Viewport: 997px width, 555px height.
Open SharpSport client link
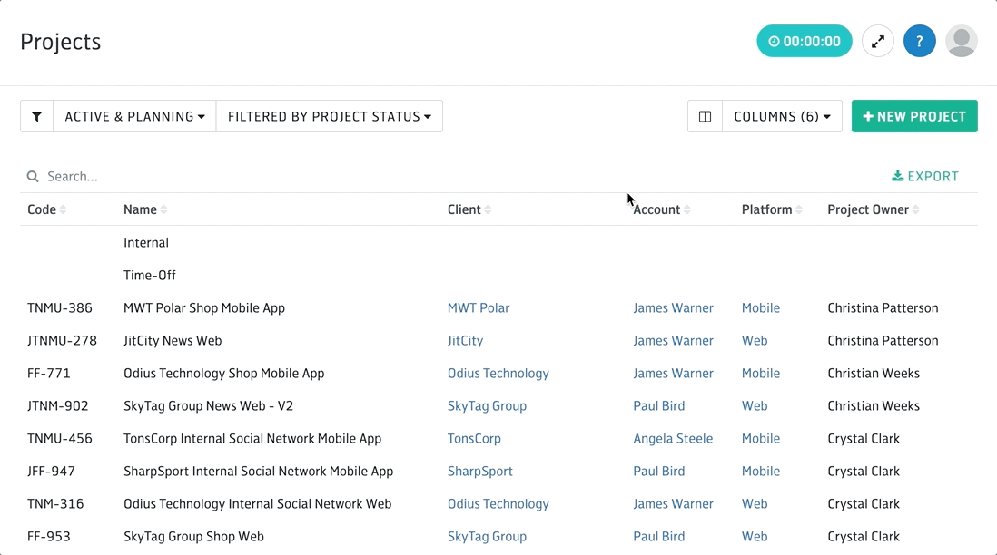[479, 472]
